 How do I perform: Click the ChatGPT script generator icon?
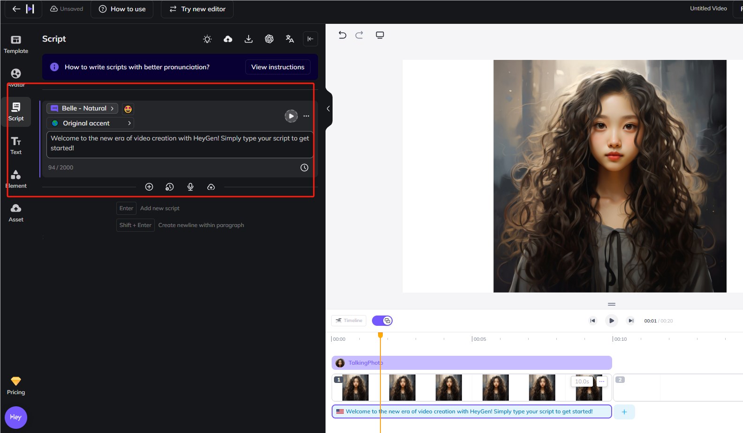click(269, 39)
